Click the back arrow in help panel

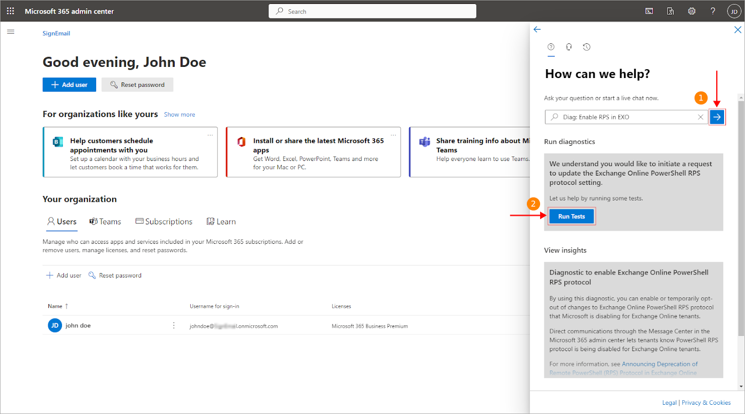[537, 29]
